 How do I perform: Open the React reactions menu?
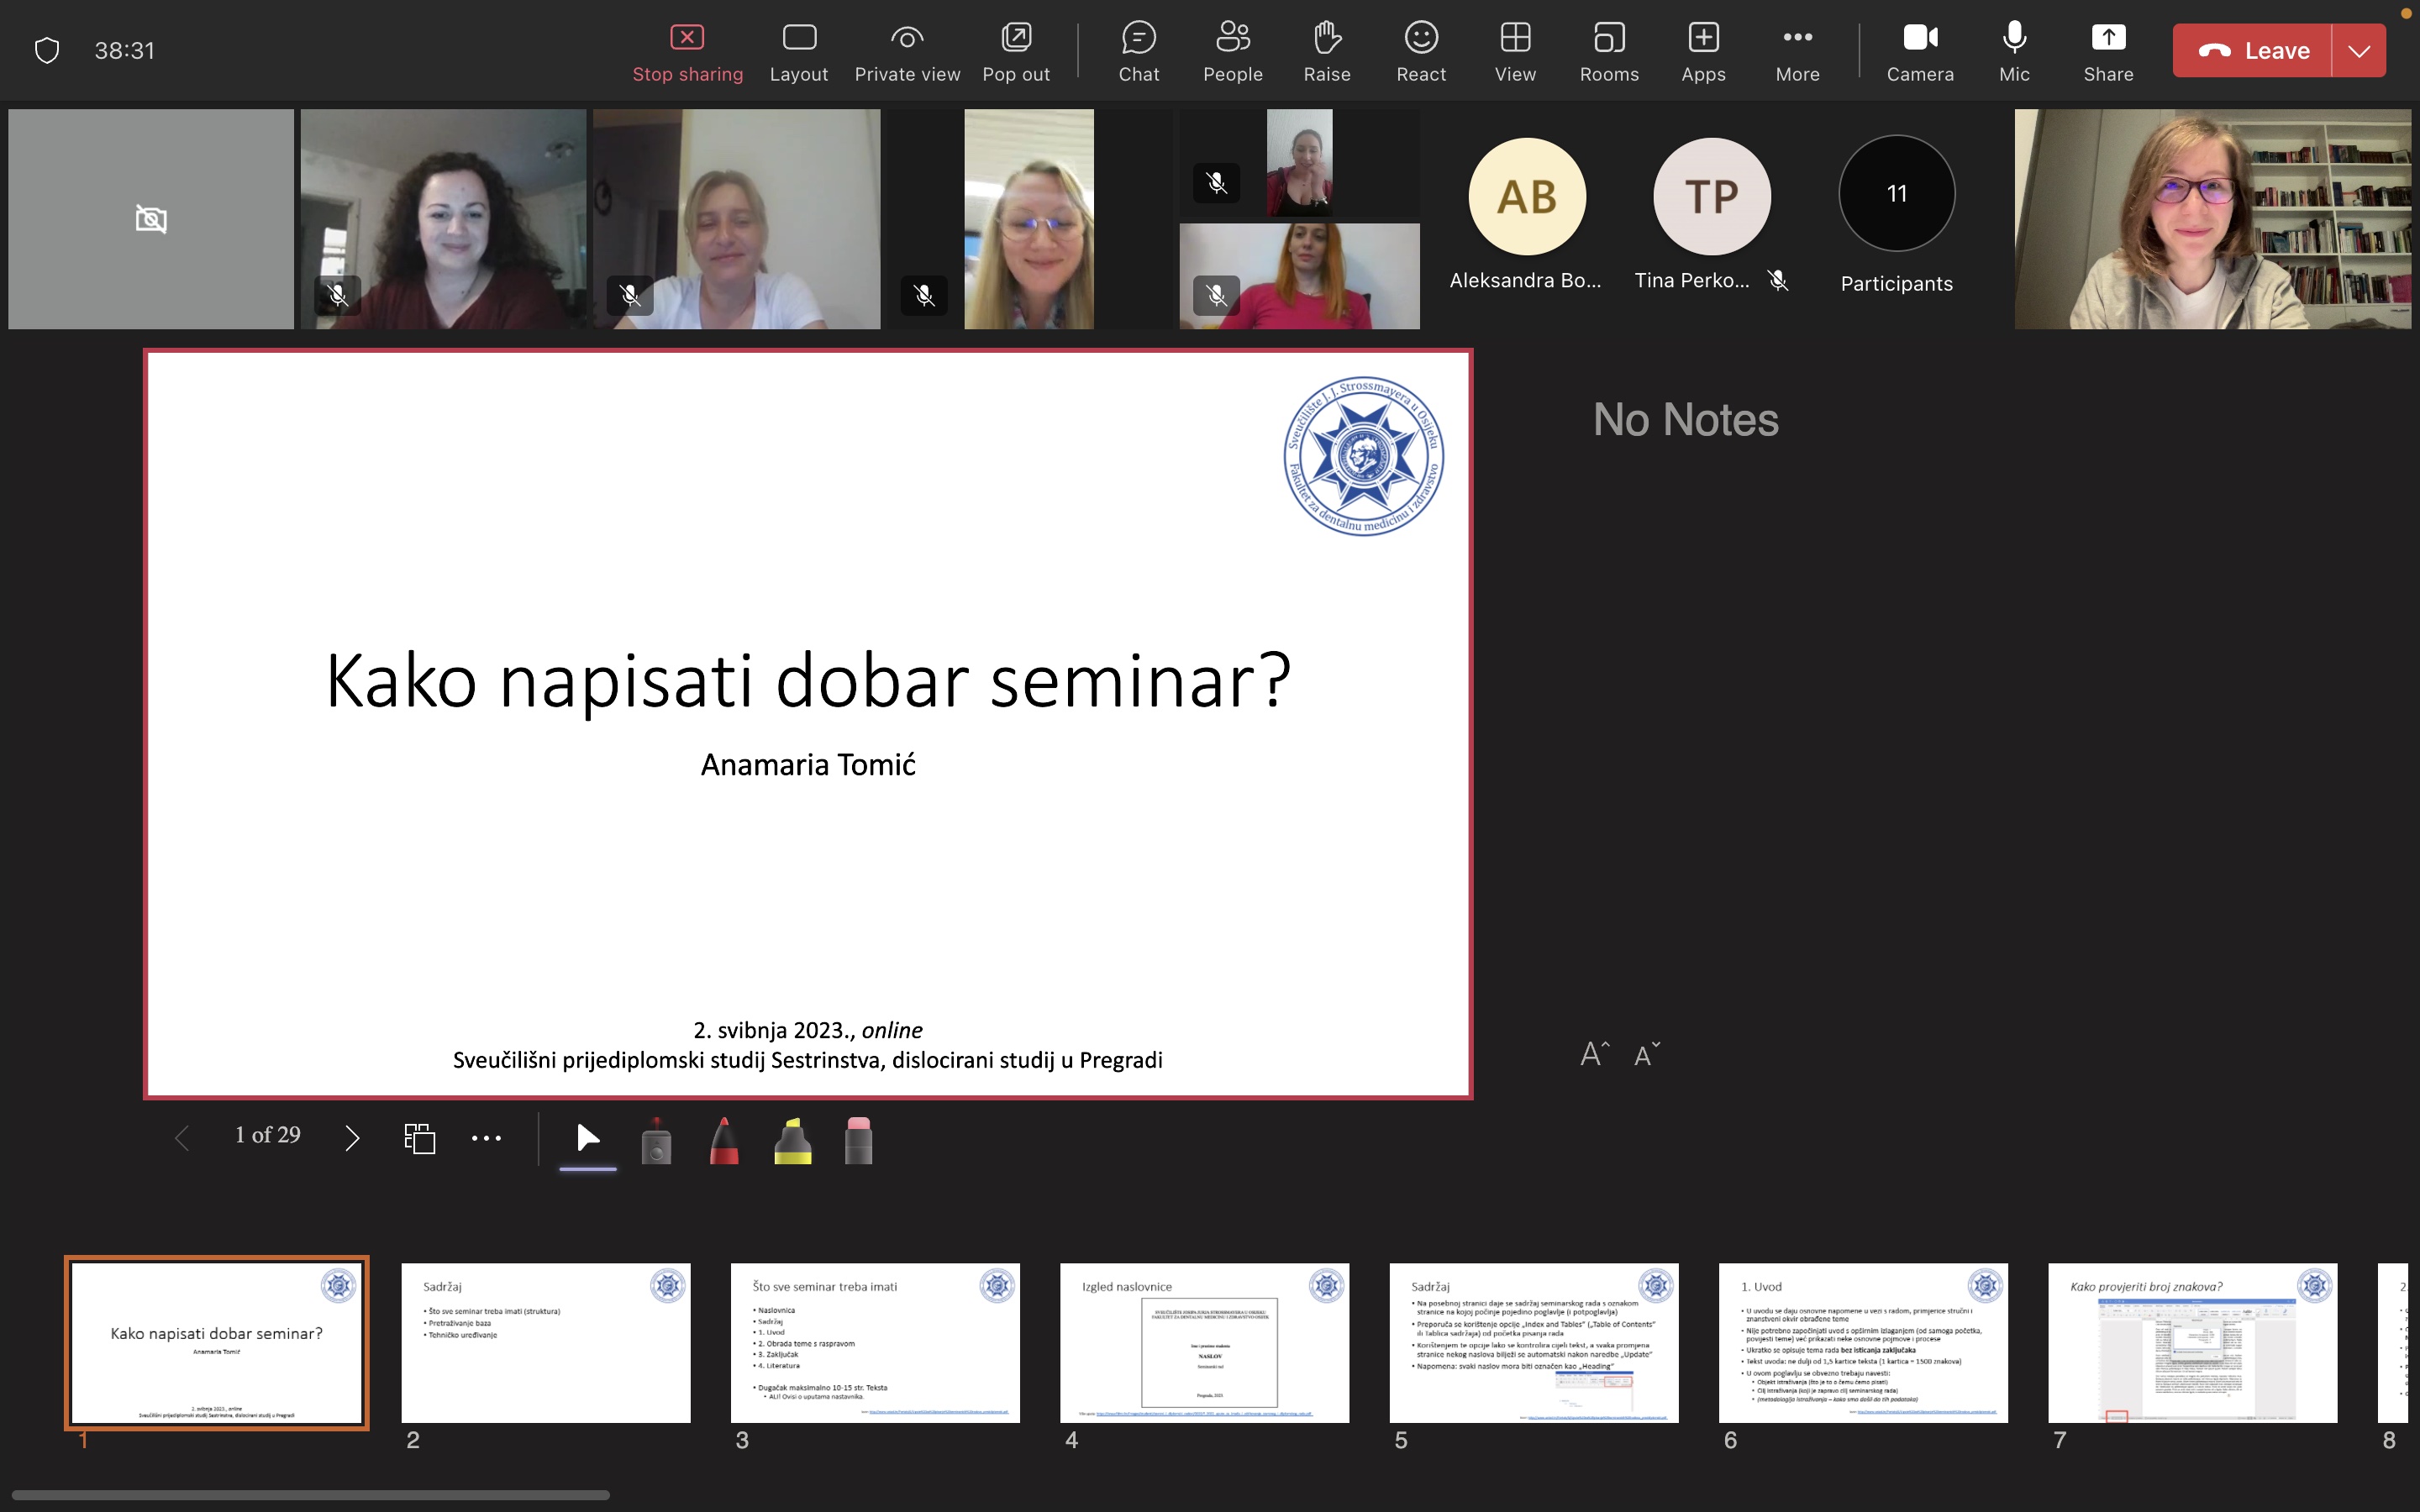(1420, 50)
